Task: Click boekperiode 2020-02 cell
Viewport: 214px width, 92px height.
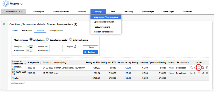Action: 31,68
